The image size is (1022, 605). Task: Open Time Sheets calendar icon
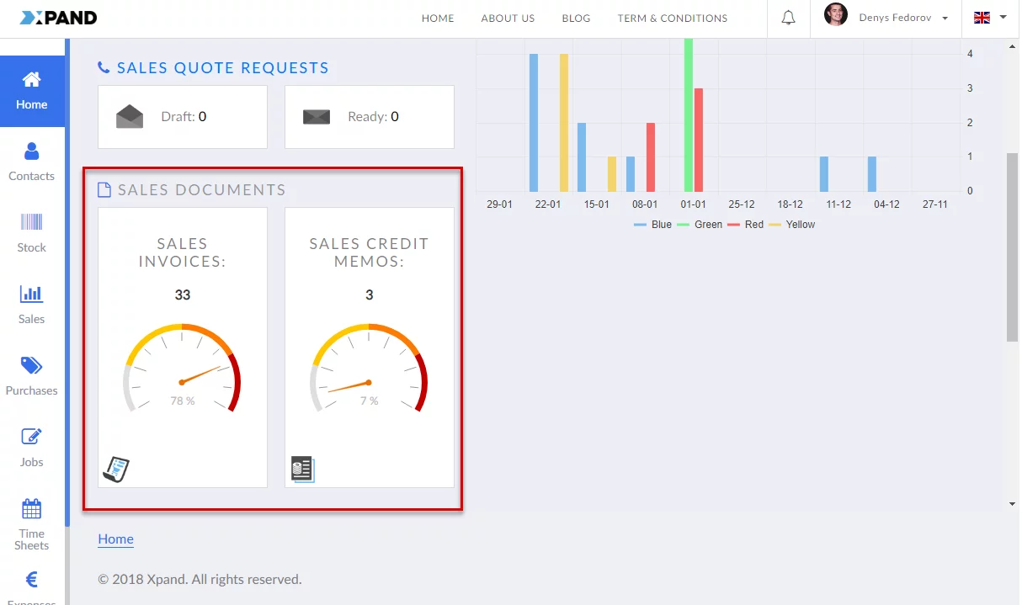32,520
